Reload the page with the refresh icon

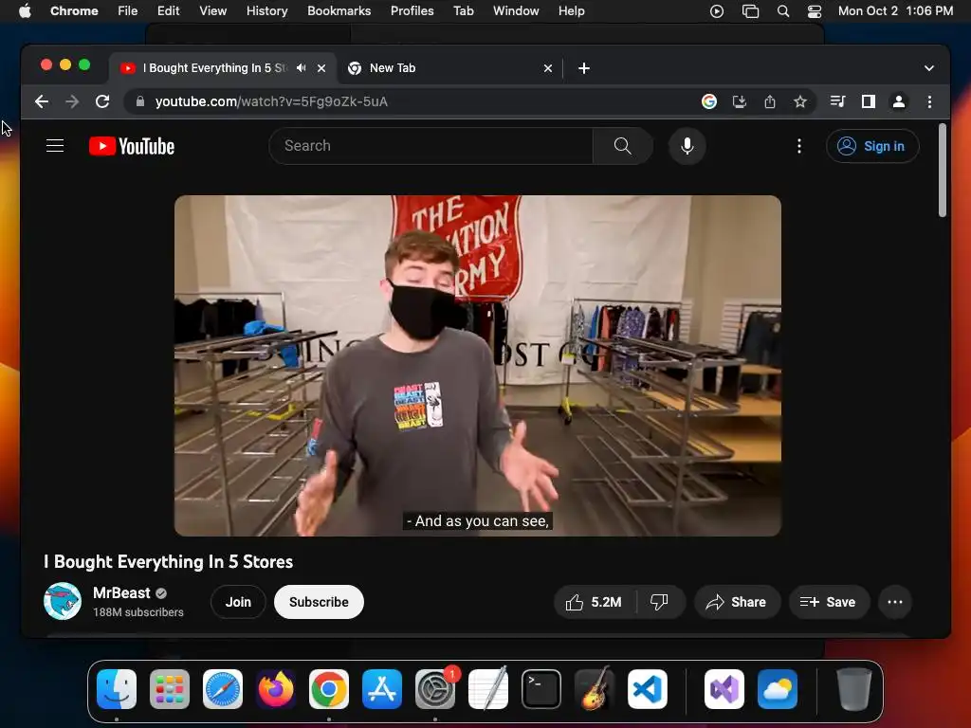click(102, 101)
